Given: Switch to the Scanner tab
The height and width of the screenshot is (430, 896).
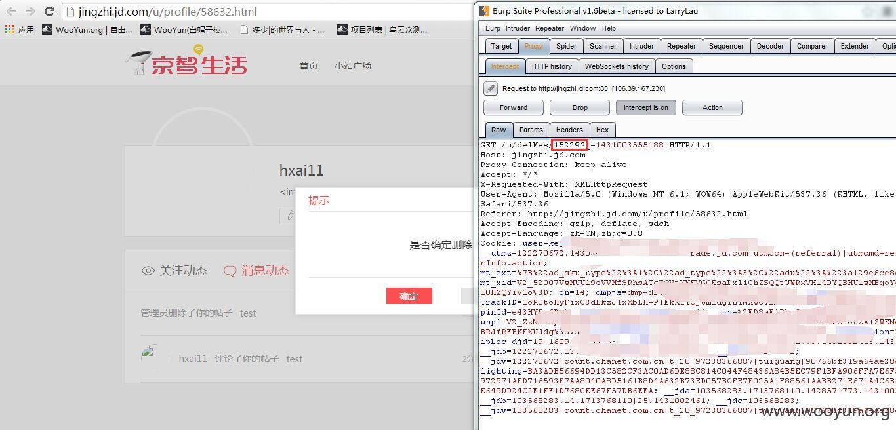Looking at the screenshot, I should point(603,46).
